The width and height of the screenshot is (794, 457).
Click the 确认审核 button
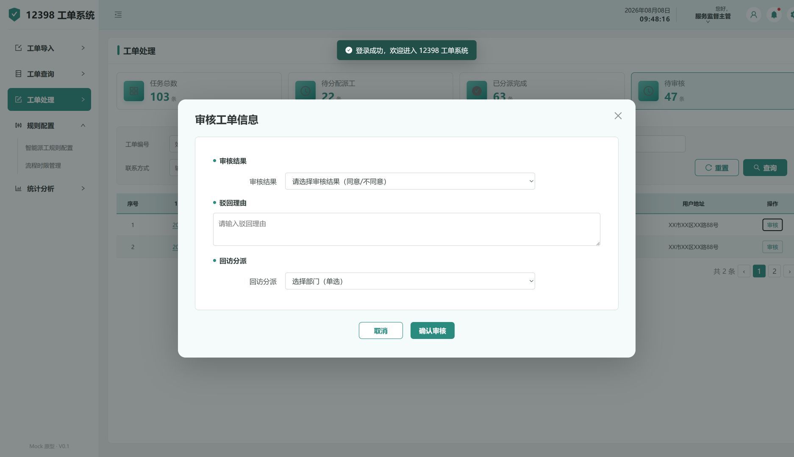click(432, 330)
